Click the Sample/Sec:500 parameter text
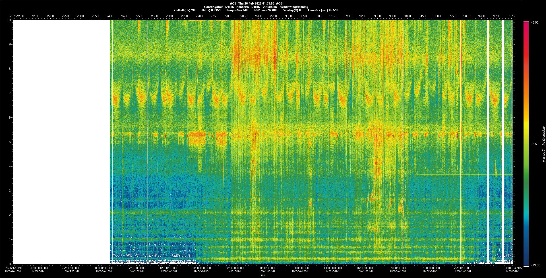The height and width of the screenshot is (278, 546). [x=237, y=10]
